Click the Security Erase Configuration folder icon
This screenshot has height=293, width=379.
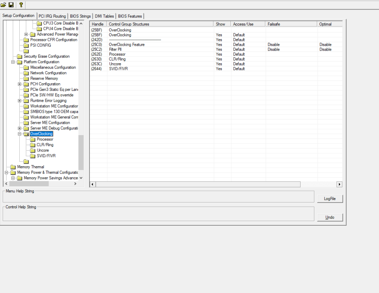pos(20,56)
